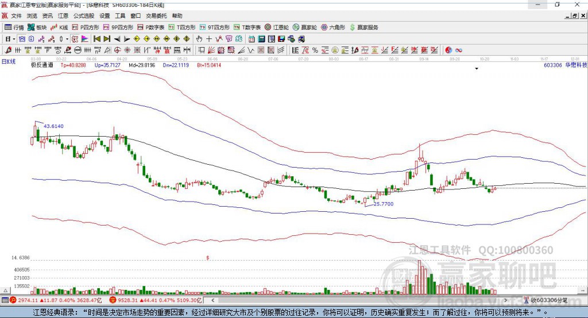Expand the 日 period dropdown arrow
Screen dimensions: 588x318
[x=14, y=39]
